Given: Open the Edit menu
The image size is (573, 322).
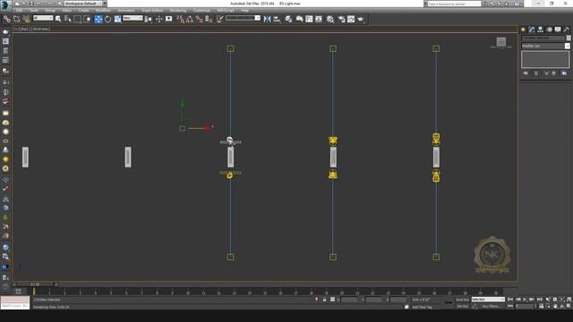Looking at the screenshot, I should coord(20,11).
